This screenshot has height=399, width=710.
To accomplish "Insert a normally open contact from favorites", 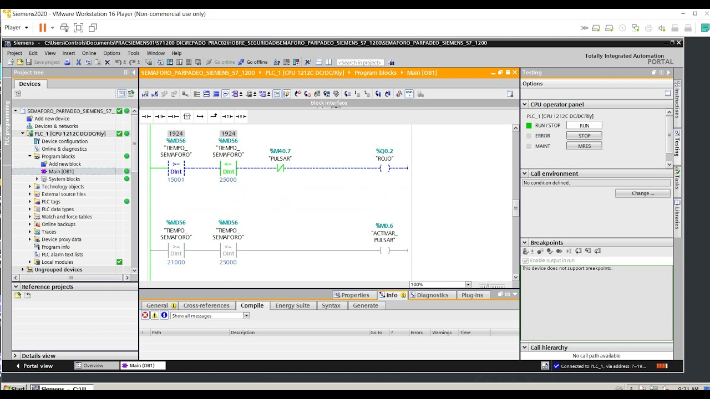I will 146,116.
